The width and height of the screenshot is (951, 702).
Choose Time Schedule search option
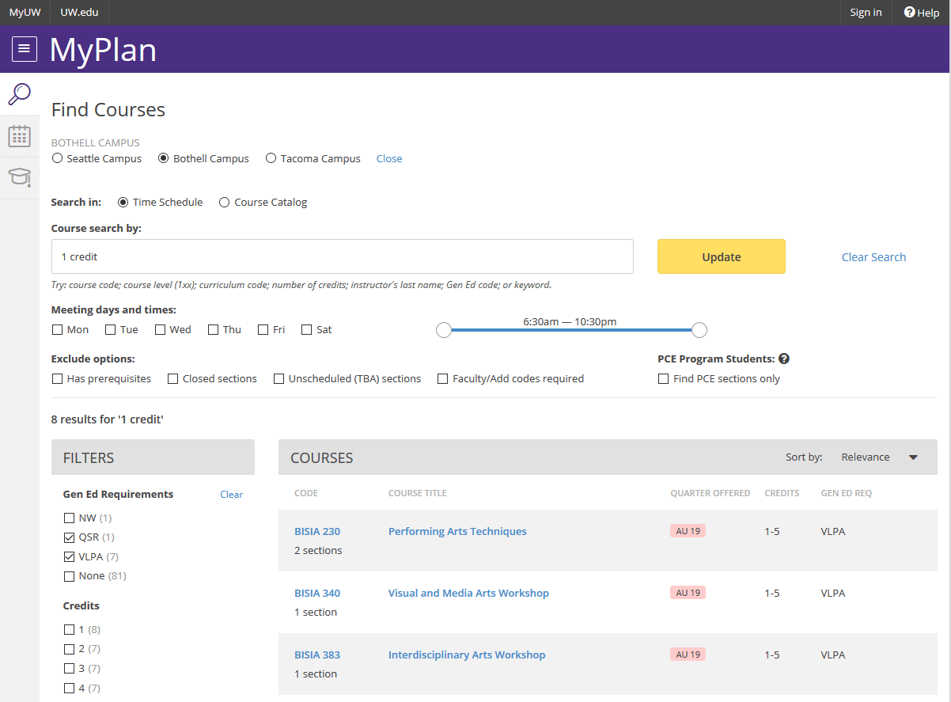pyautogui.click(x=123, y=202)
